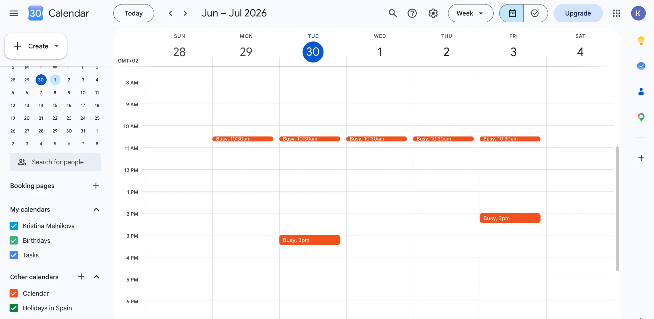654x319 pixels.
Task: Get add-ons plus icon in side panel
Action: point(641,158)
